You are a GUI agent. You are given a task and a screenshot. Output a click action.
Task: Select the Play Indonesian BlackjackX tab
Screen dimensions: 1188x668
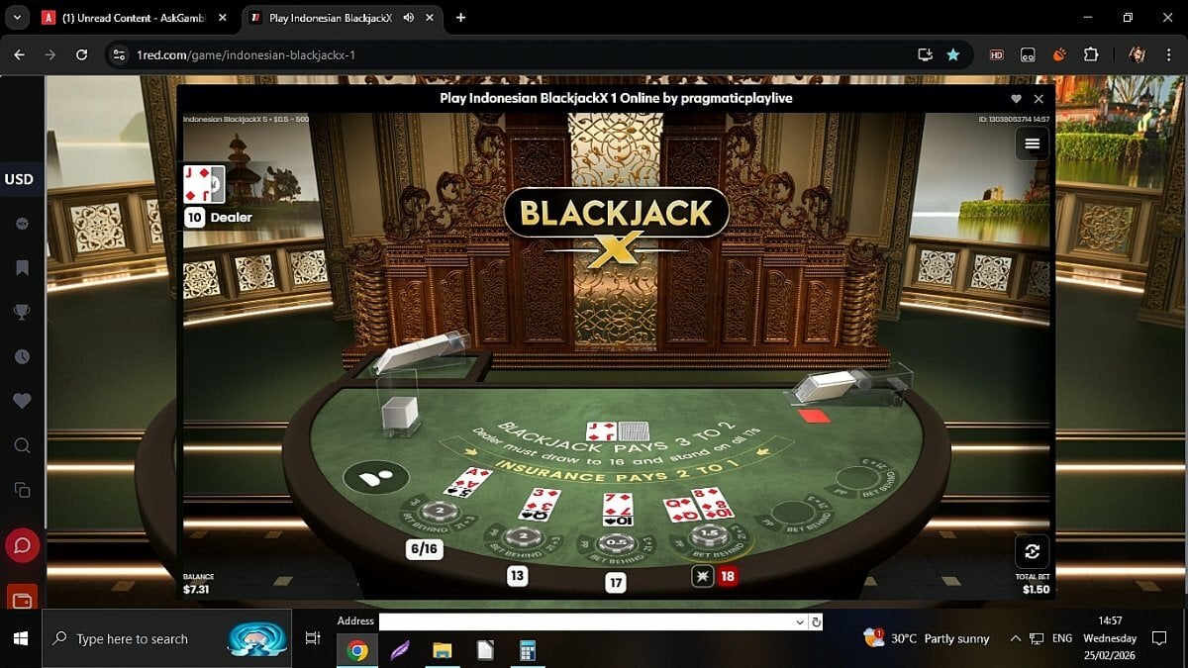point(332,18)
